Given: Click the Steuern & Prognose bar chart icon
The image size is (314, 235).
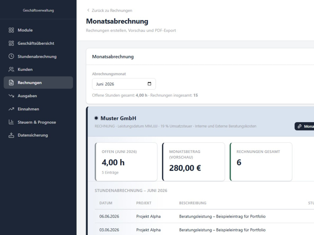Looking at the screenshot, I should (x=11, y=122).
